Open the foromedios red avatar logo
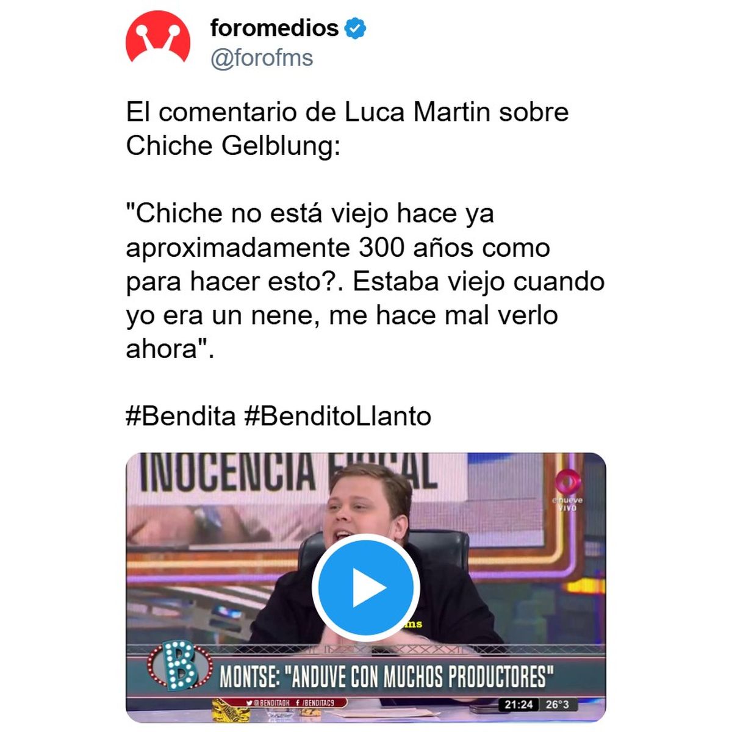732x732 pixels. (x=157, y=37)
